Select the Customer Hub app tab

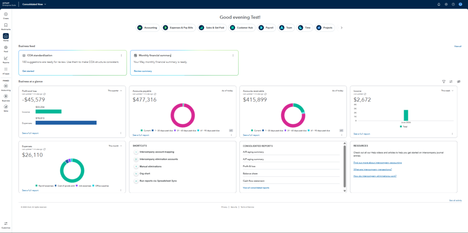click(x=242, y=28)
